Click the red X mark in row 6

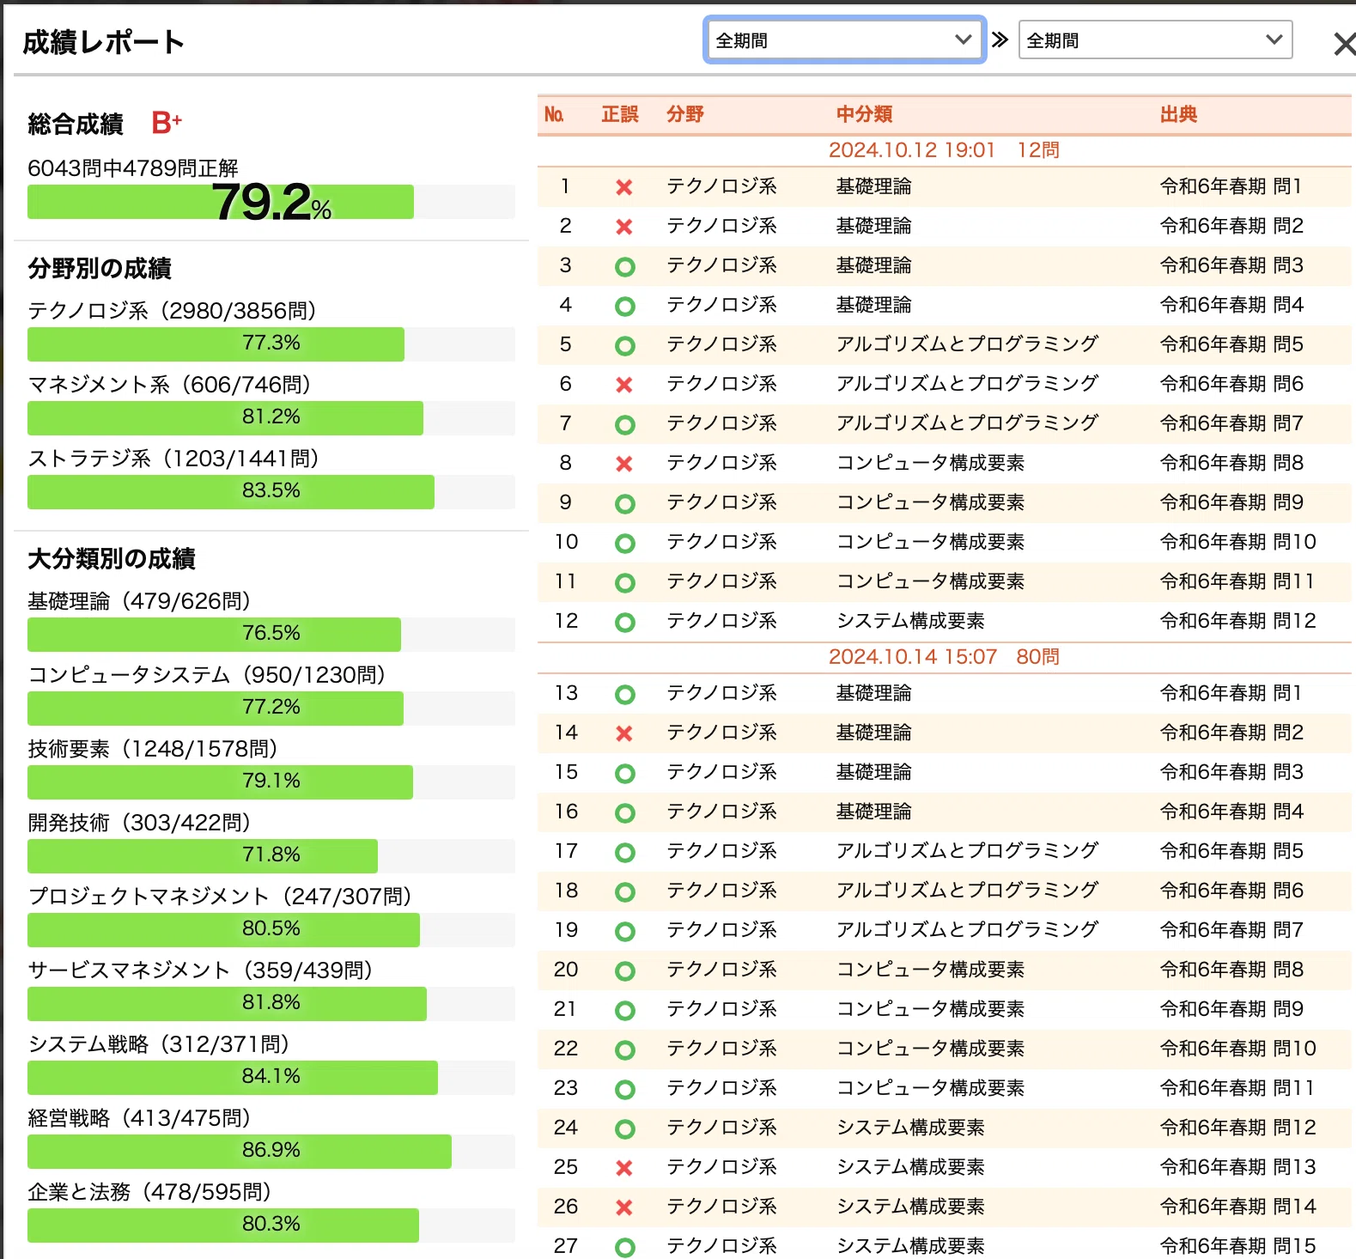(624, 385)
